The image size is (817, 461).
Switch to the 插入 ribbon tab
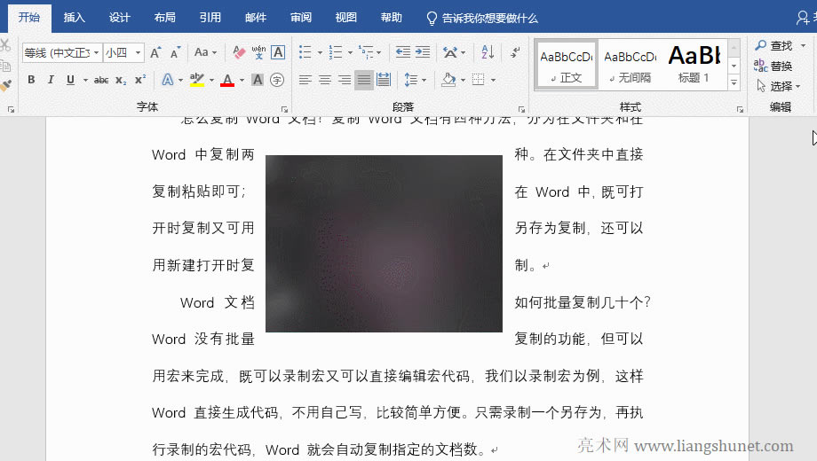click(75, 18)
